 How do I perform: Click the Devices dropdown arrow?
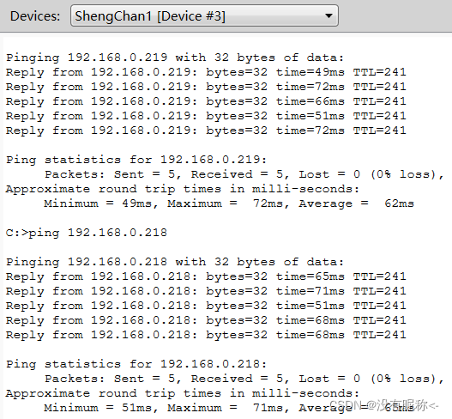[x=328, y=15]
